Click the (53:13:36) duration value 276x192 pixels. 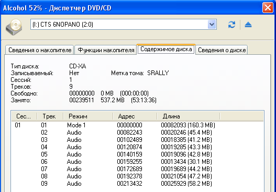tap(143, 100)
